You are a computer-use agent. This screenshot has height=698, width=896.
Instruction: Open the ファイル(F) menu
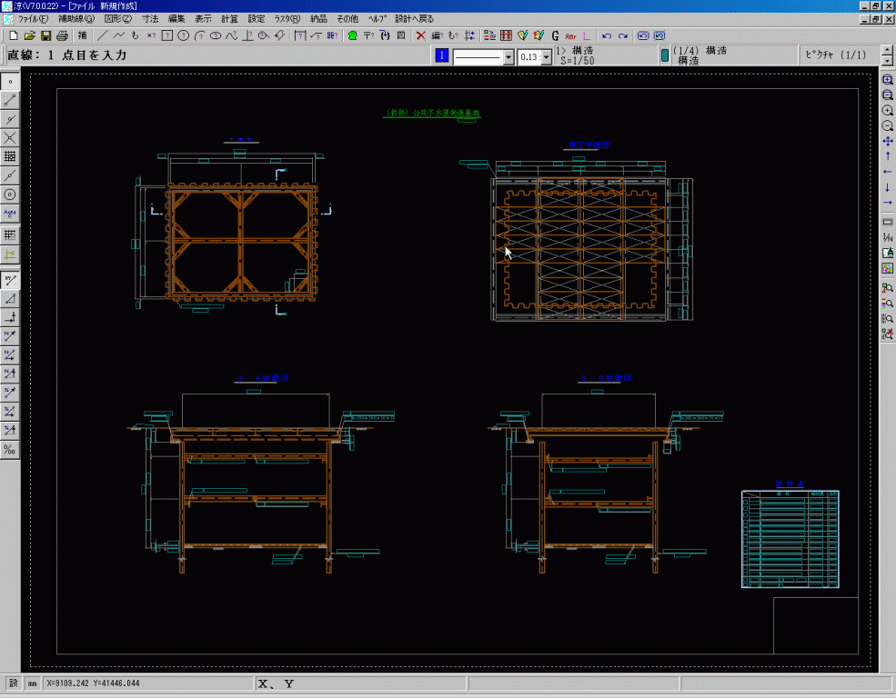tap(33, 18)
